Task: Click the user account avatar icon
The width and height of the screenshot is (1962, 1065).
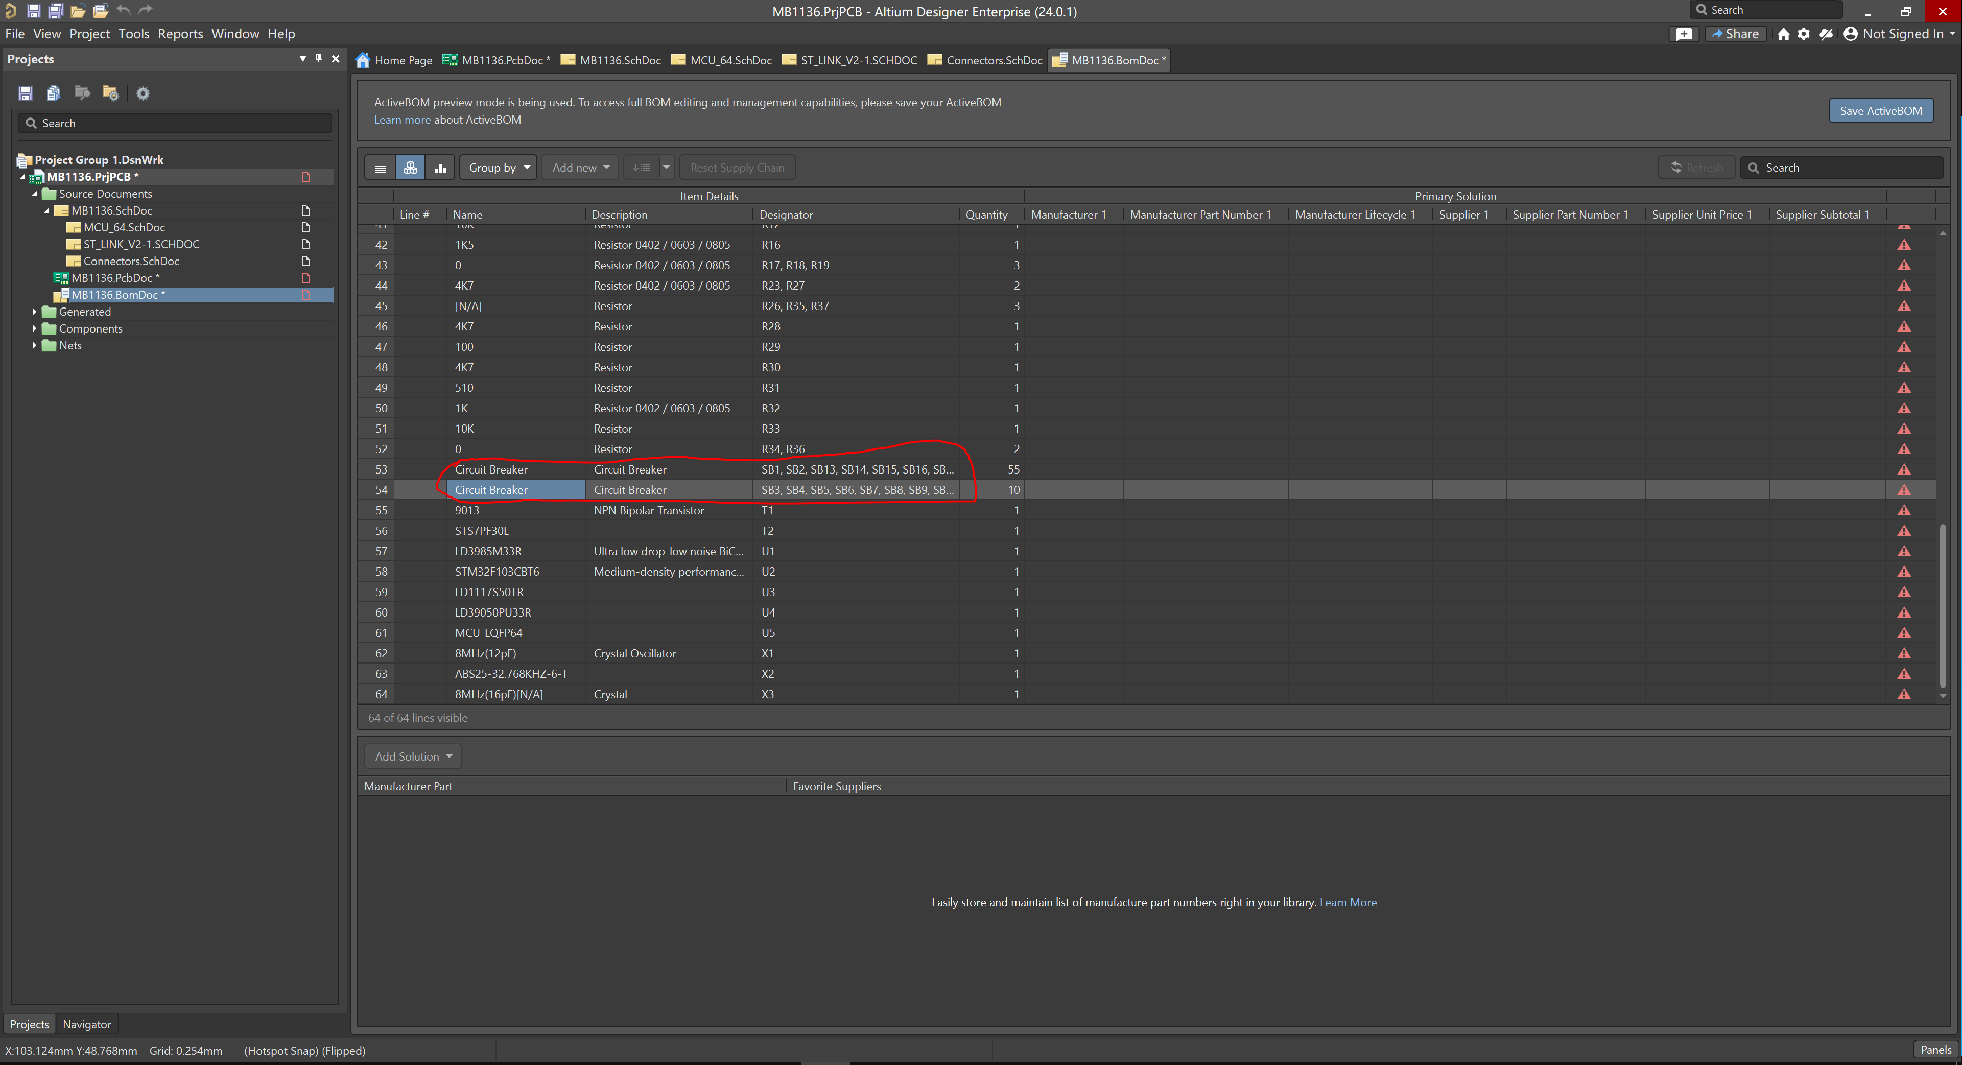Action: tap(1850, 34)
